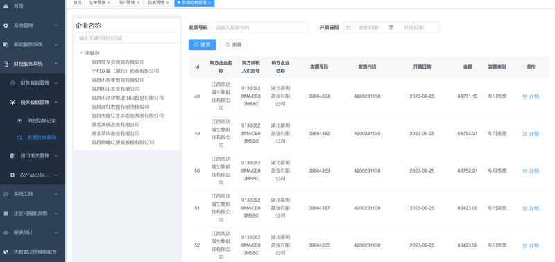Focus the 企业名称 keyword filter box

pos(127,38)
